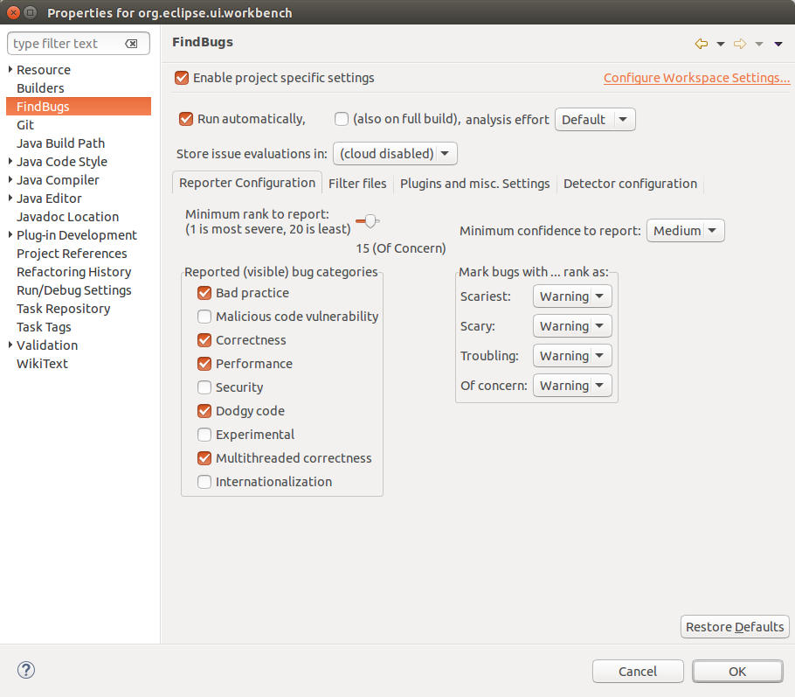
Task: Open the cloud disabled storage dropdown
Action: coord(395,154)
